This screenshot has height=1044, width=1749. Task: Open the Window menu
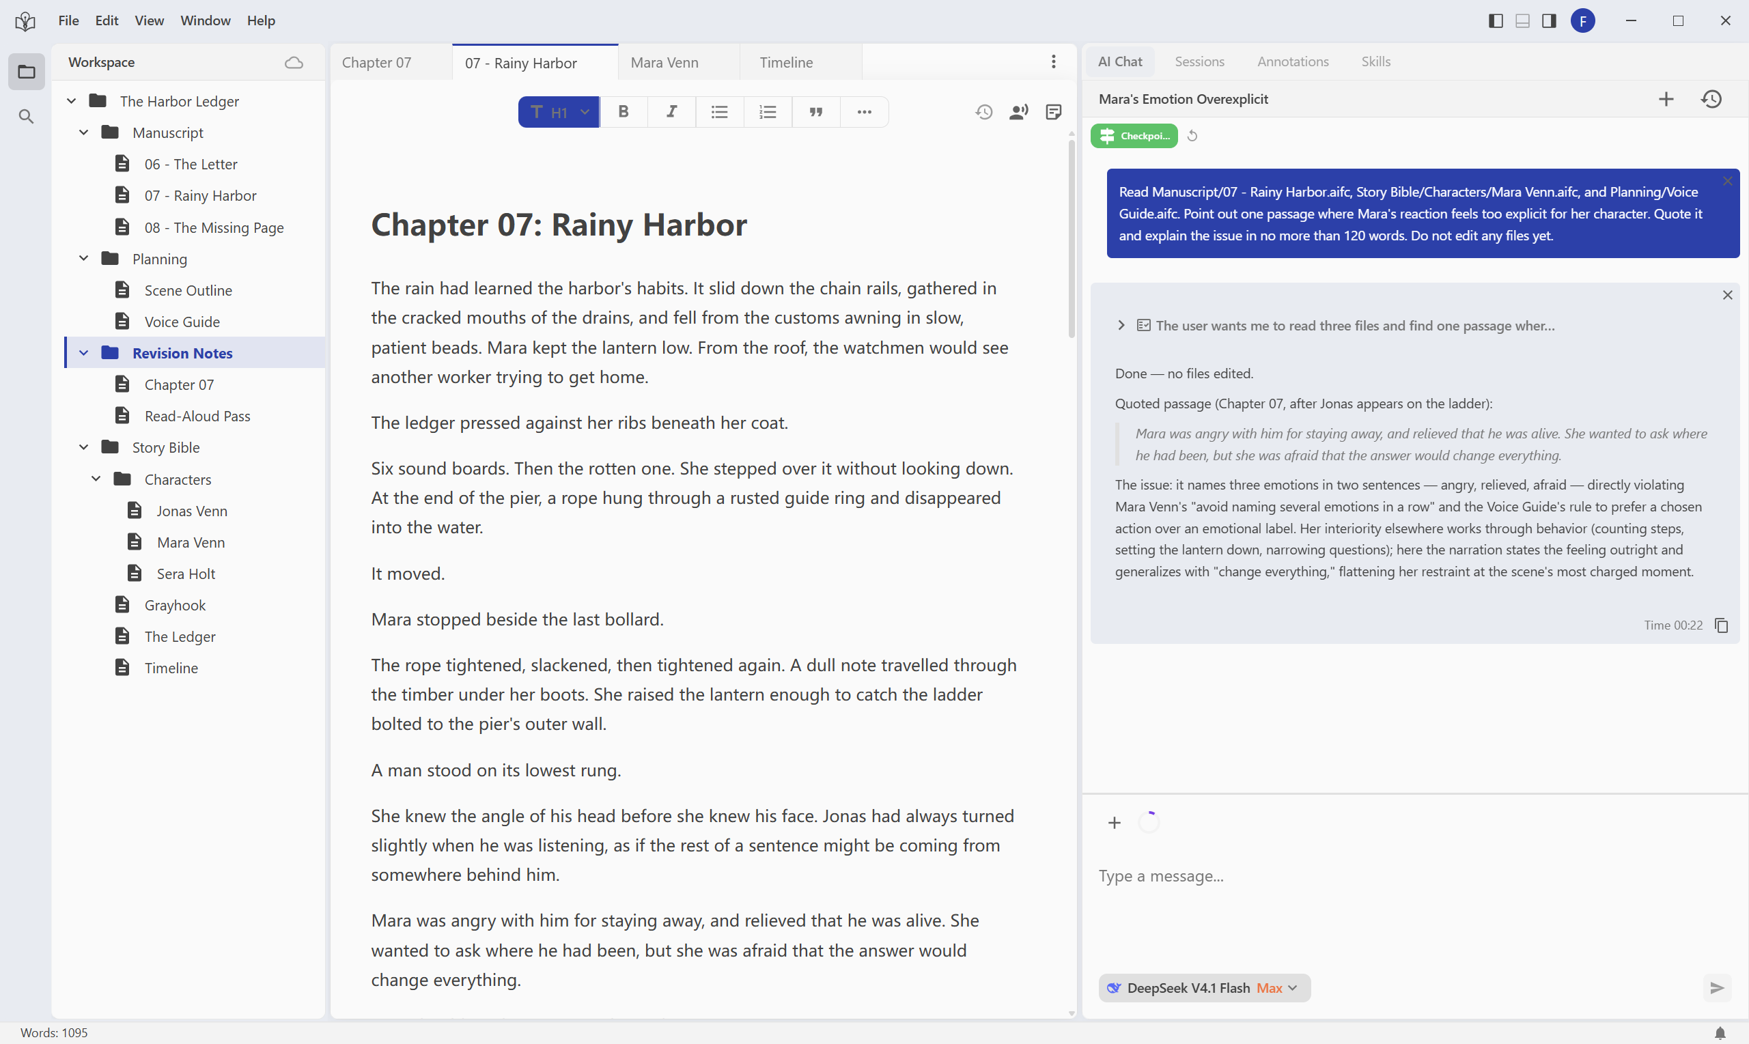point(205,20)
